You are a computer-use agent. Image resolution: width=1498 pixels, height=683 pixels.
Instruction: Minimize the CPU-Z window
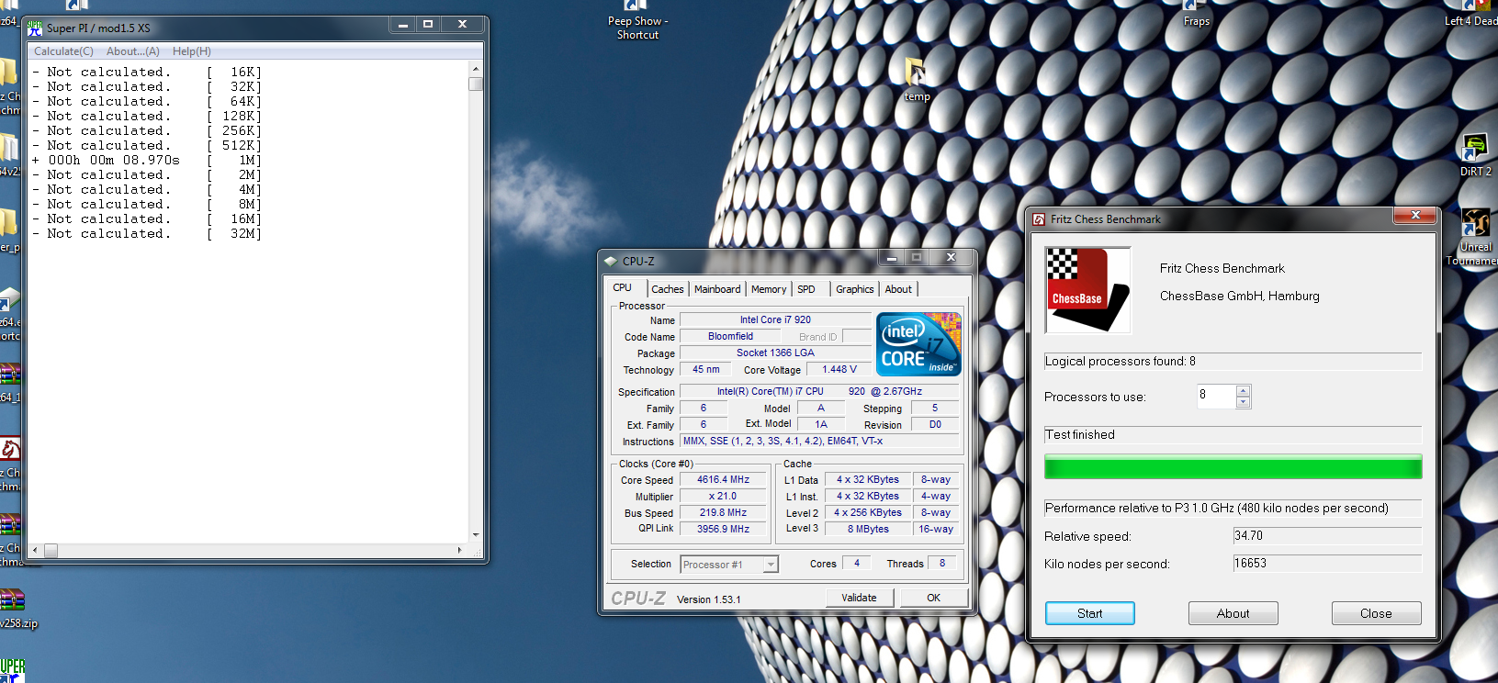(891, 258)
